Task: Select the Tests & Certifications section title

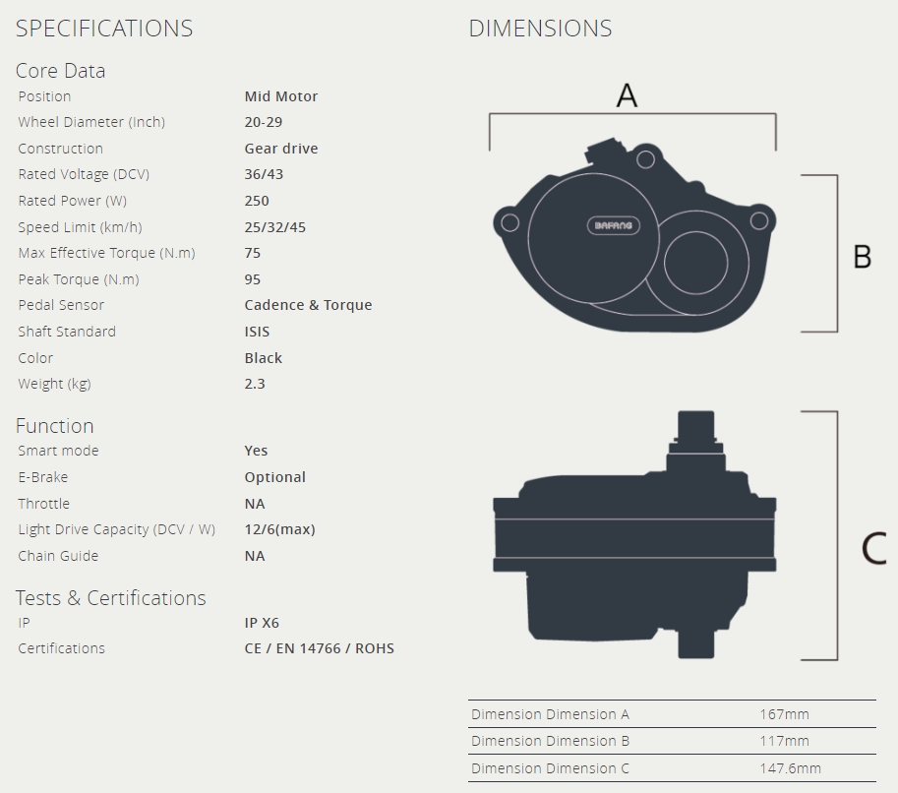Action: tap(111, 598)
